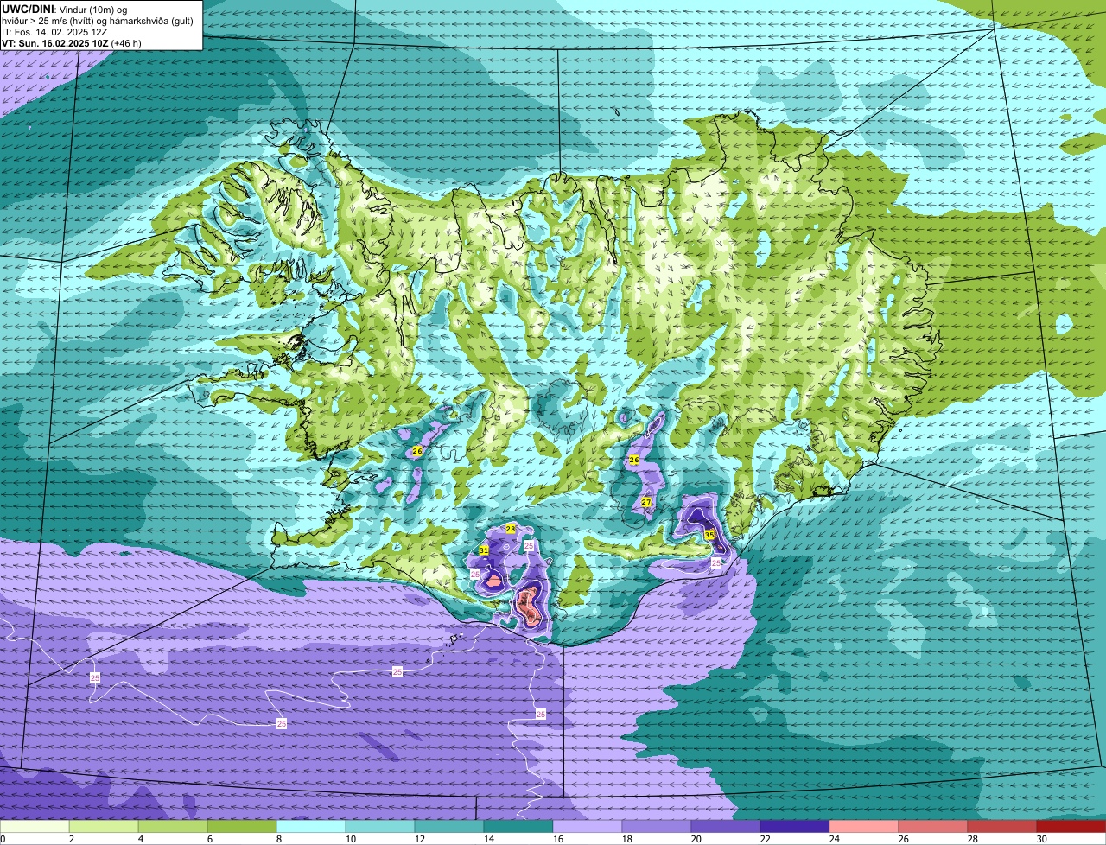The image size is (1106, 845).
Task: Pick the 16–18 m/s pale lavender legend swatch
Action: click(588, 826)
